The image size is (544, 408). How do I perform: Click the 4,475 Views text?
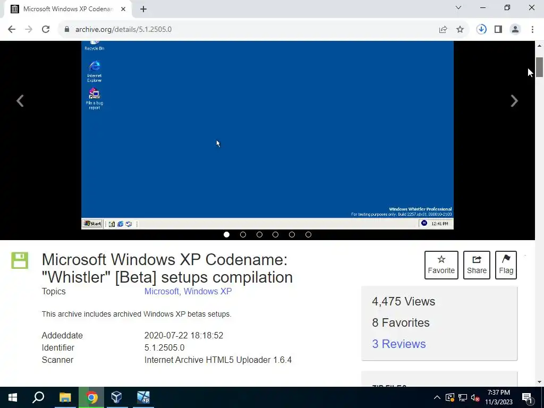[404, 302]
